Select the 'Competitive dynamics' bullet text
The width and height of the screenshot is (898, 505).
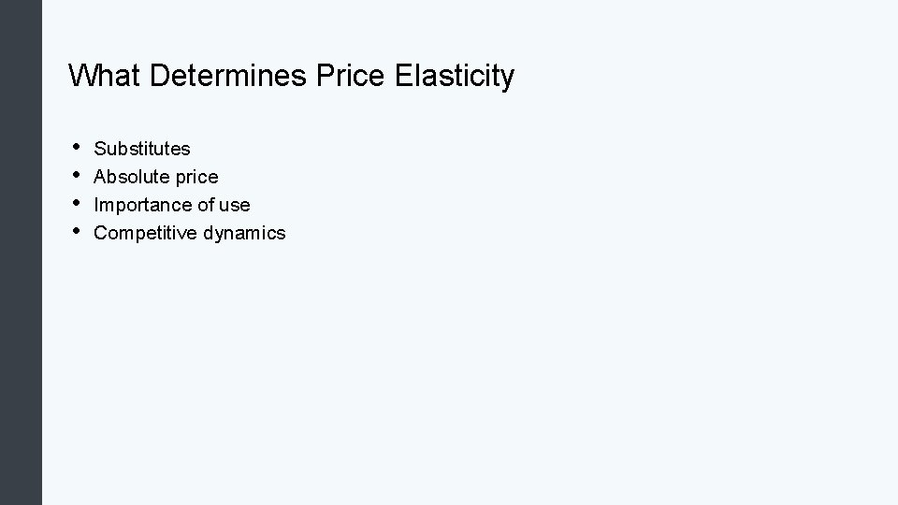click(190, 233)
